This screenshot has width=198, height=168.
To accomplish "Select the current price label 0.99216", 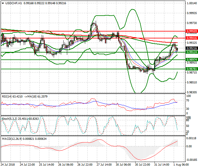I will click(x=192, y=48).
